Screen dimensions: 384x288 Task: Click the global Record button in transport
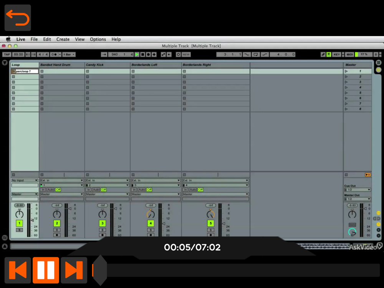coord(148,55)
